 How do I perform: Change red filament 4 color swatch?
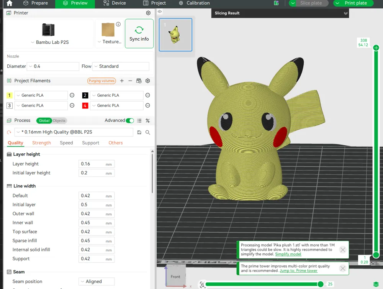pyautogui.click(x=85, y=105)
